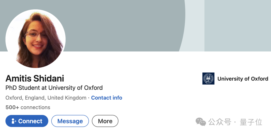Open the University of Oxford text link

[243, 79]
